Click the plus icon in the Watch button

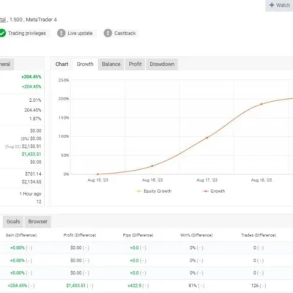(x=272, y=5)
